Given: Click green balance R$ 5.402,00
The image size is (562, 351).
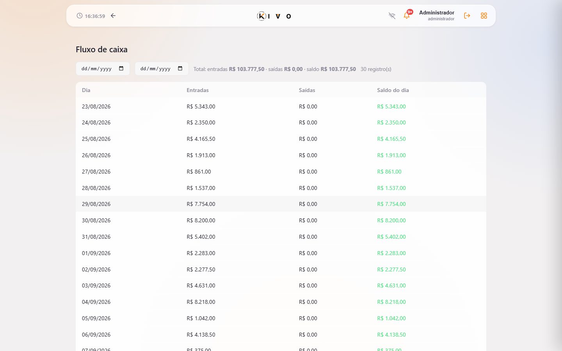Looking at the screenshot, I should tap(391, 237).
